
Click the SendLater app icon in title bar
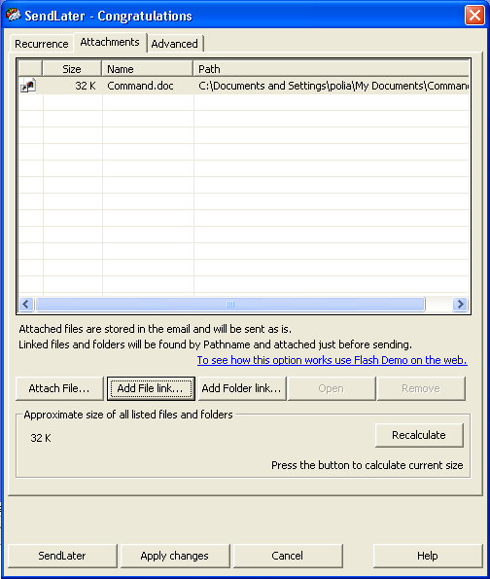(14, 16)
